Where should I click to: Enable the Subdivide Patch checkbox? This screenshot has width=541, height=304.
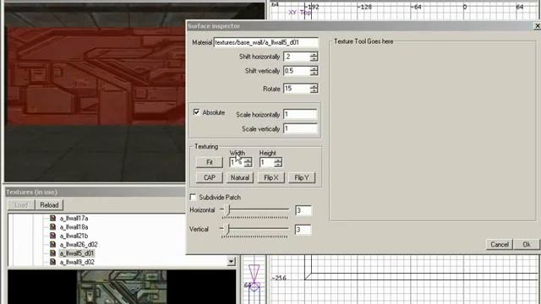[x=194, y=197]
